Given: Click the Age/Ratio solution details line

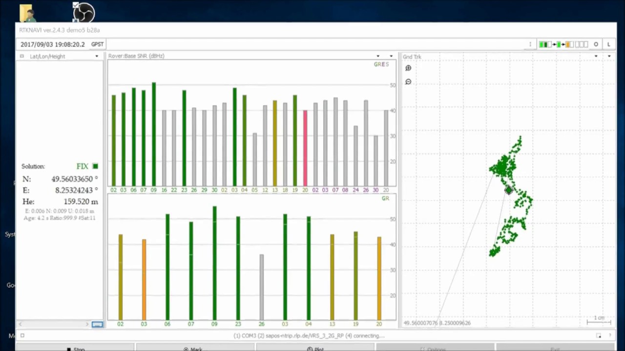Looking at the screenshot, I should (x=60, y=218).
